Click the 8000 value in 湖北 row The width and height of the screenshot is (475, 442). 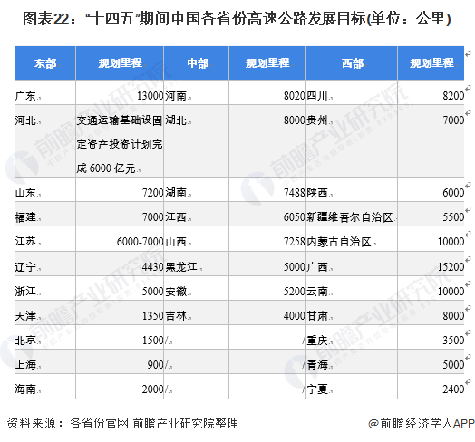click(294, 120)
